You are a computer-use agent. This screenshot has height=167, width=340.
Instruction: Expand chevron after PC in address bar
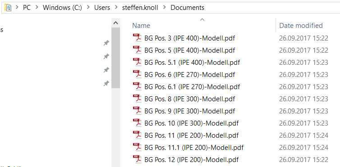37,8
